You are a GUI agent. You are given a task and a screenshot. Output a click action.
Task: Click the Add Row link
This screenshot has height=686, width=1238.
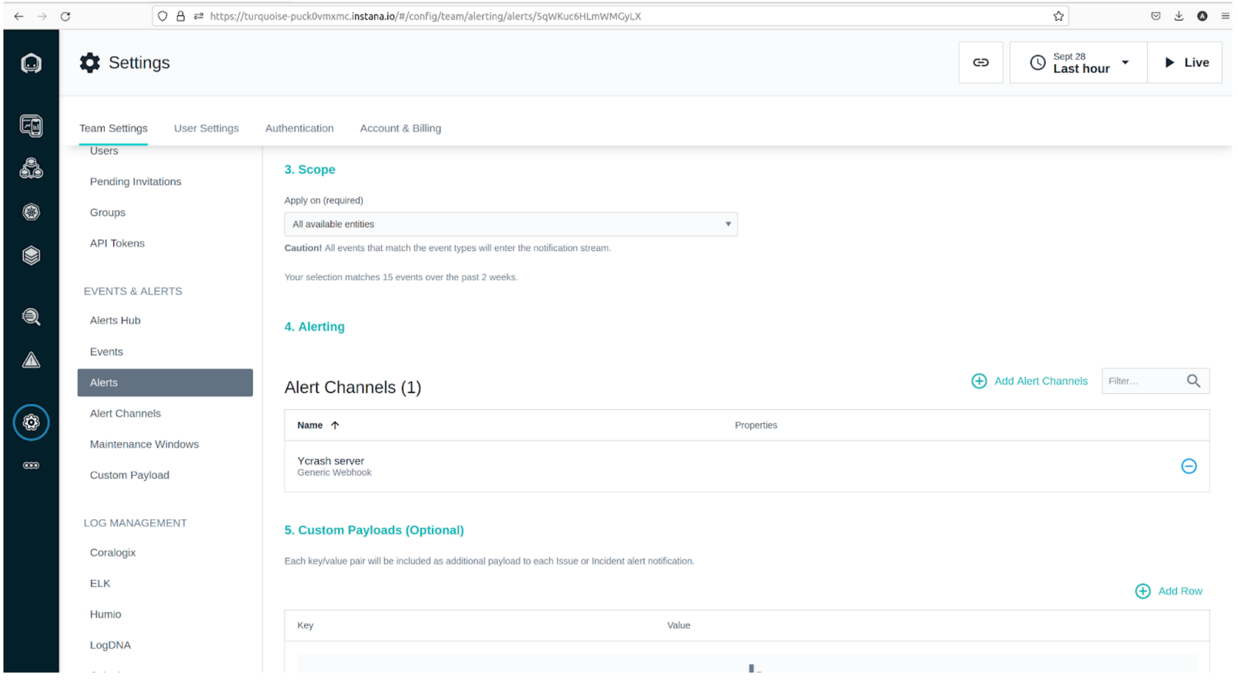1180,591
